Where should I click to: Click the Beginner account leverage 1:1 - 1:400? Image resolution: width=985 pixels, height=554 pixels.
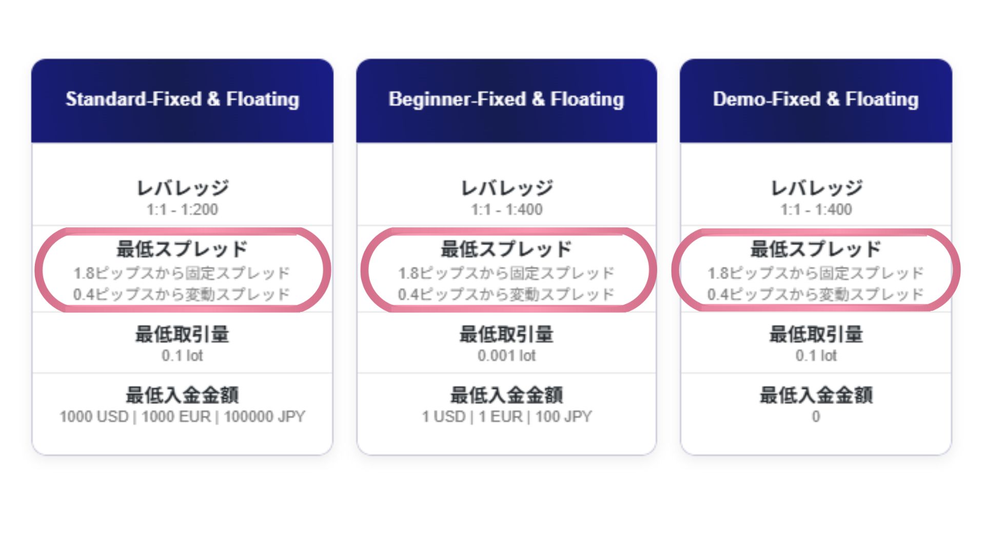coord(506,210)
